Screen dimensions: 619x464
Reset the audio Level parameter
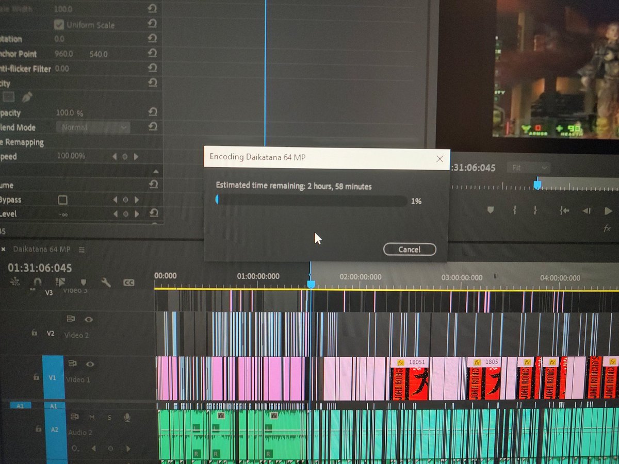(153, 213)
